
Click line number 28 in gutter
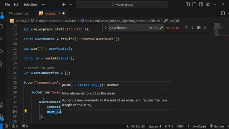click(x=15, y=82)
